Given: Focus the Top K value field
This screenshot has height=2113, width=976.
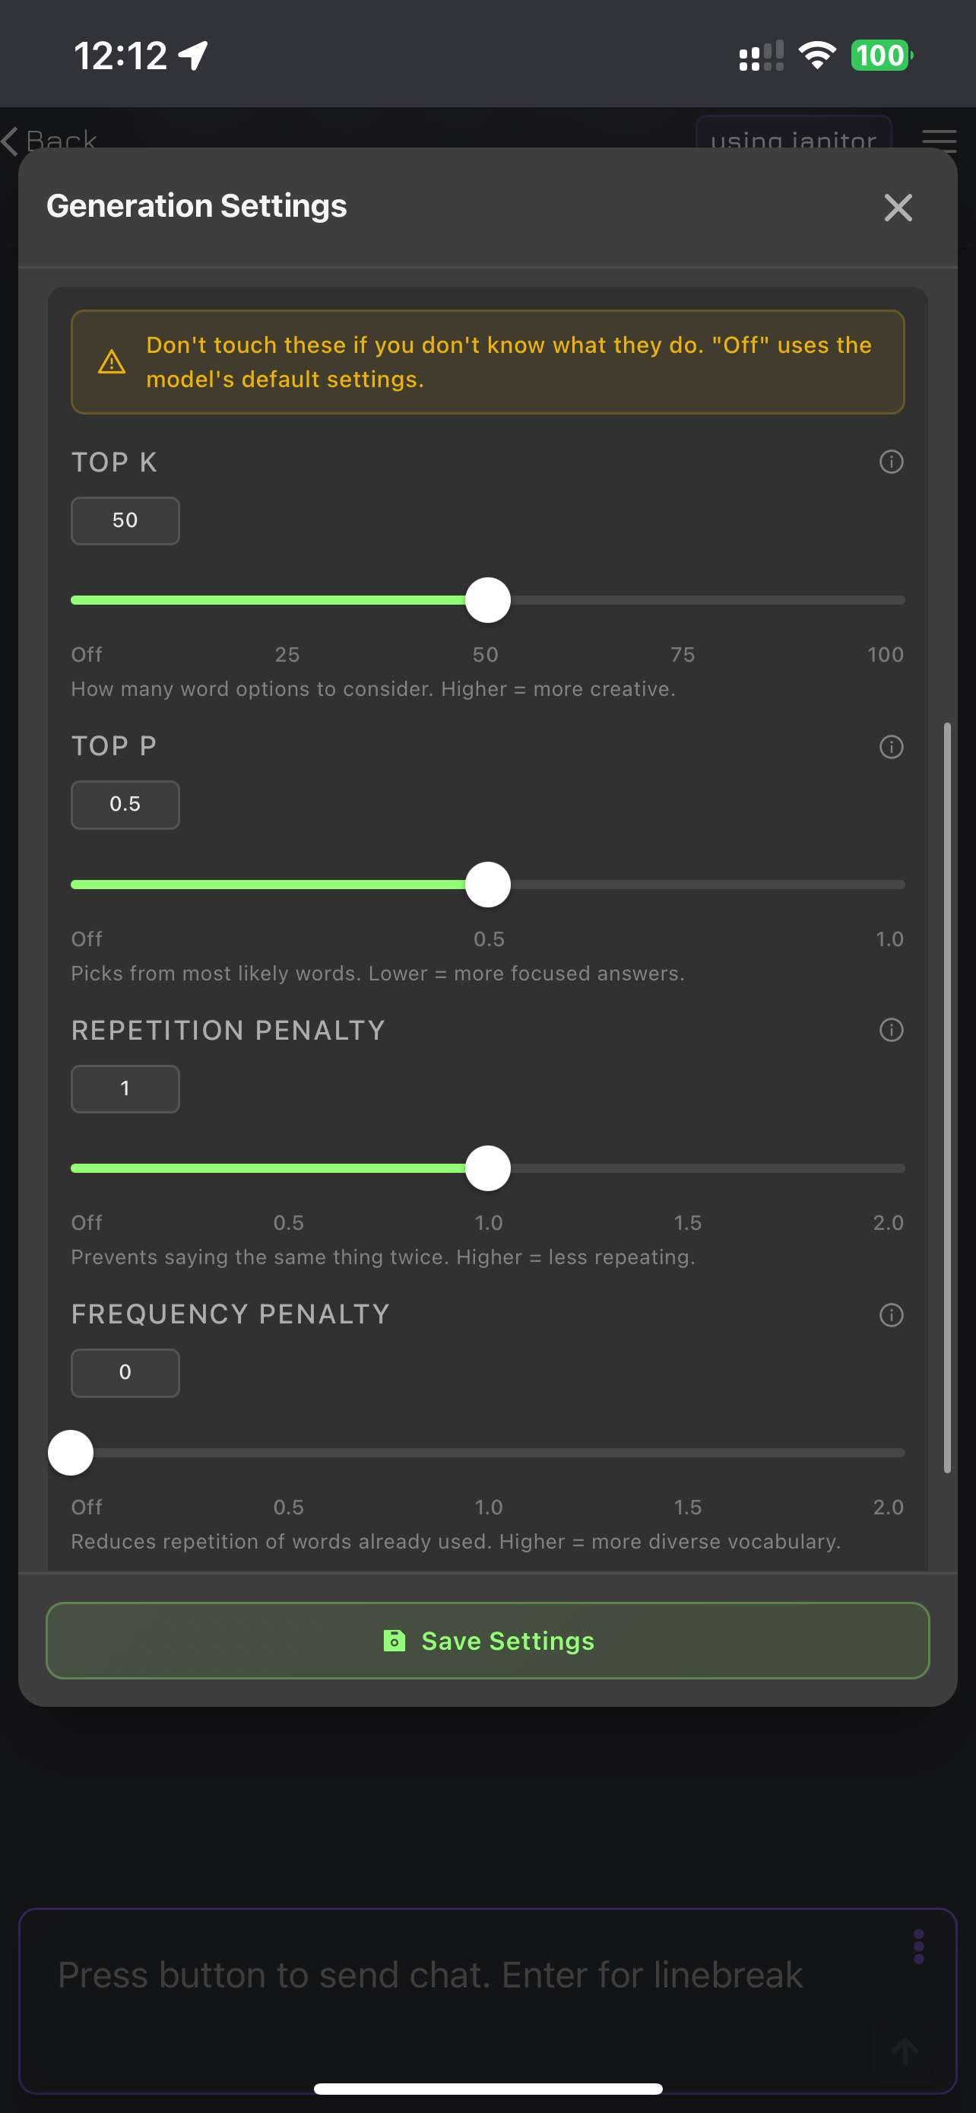Looking at the screenshot, I should click(x=125, y=521).
